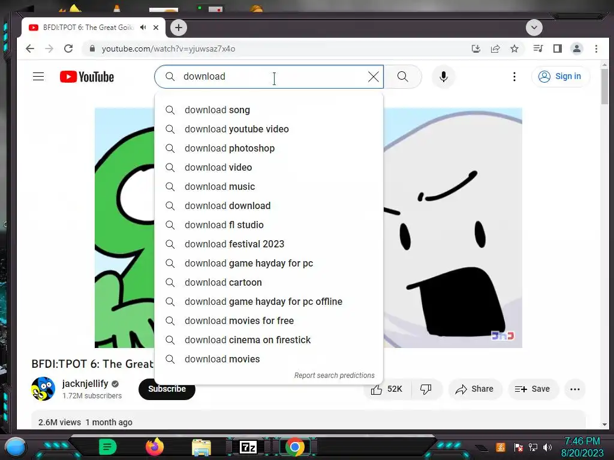The width and height of the screenshot is (614, 460).
Task: Open jacknjellify channel name link
Action: tap(85, 383)
